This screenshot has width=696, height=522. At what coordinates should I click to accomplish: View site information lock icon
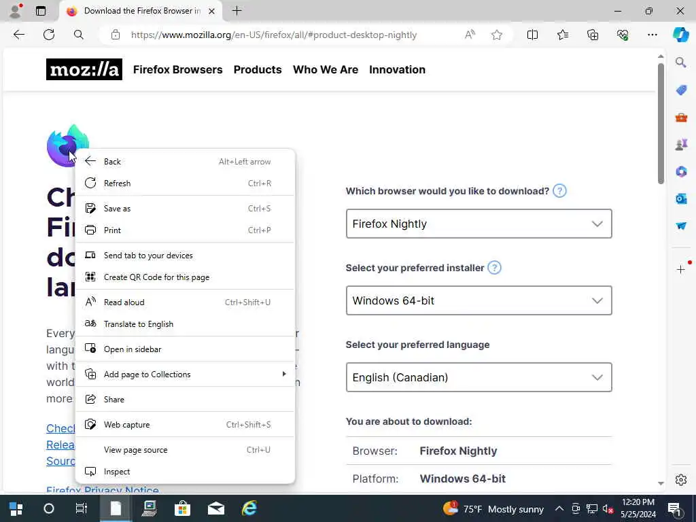pyautogui.click(x=116, y=35)
